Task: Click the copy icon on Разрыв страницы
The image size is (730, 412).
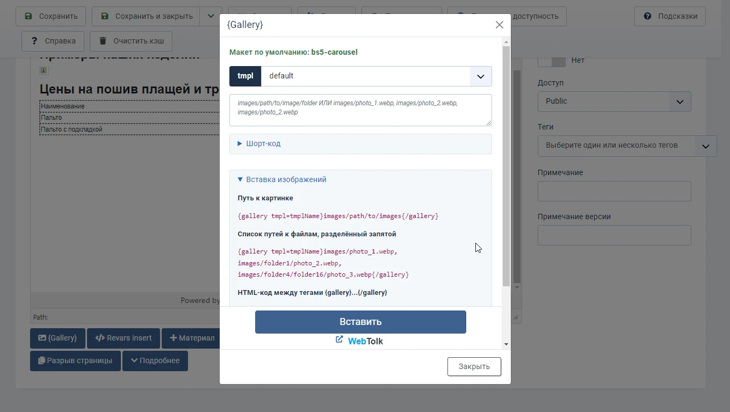Action: pyautogui.click(x=41, y=360)
